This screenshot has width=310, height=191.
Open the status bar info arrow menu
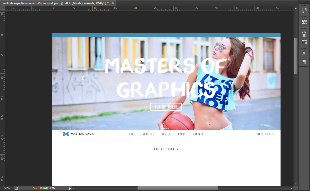coord(70,188)
